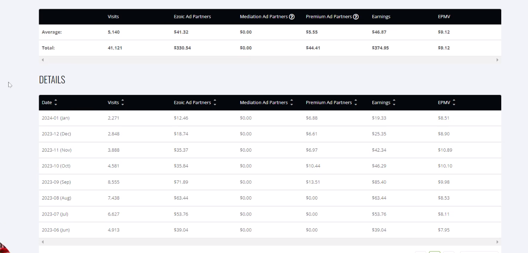Click December visits value 2,848

click(x=113, y=134)
